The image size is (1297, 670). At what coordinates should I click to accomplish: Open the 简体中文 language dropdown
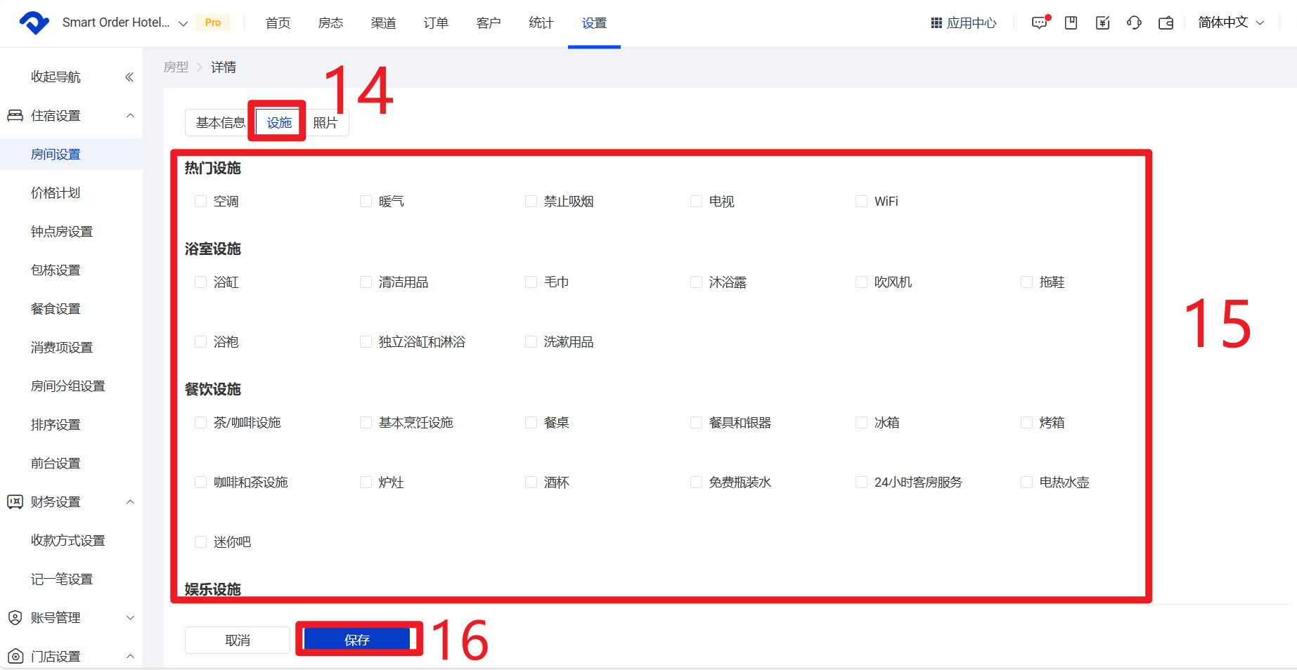tap(1231, 23)
